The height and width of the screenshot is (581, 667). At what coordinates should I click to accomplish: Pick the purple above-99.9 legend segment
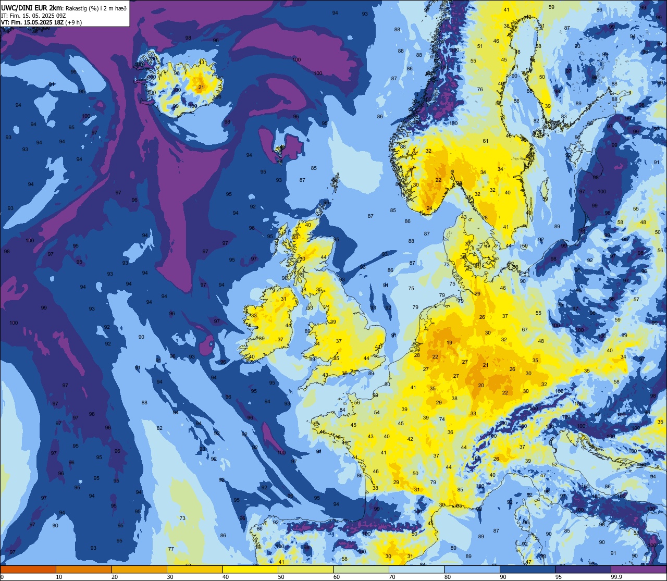(x=638, y=569)
